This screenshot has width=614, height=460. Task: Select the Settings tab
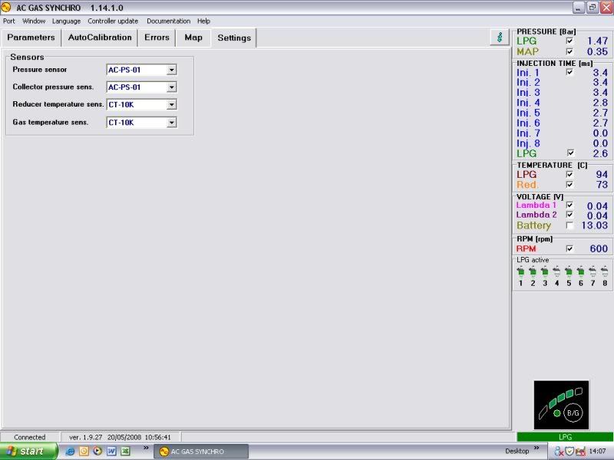pos(234,38)
